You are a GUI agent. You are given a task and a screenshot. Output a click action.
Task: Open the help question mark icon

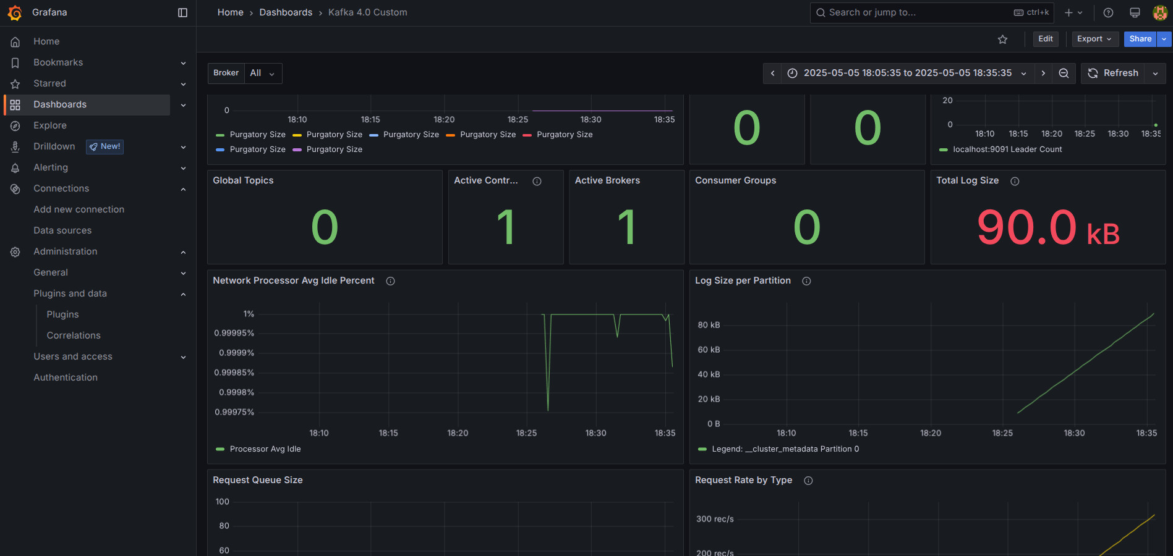pyautogui.click(x=1108, y=12)
